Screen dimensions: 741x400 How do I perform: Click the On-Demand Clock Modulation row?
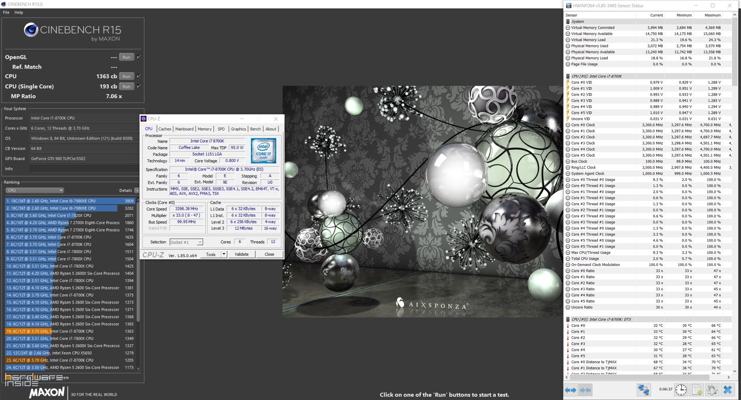click(648, 265)
